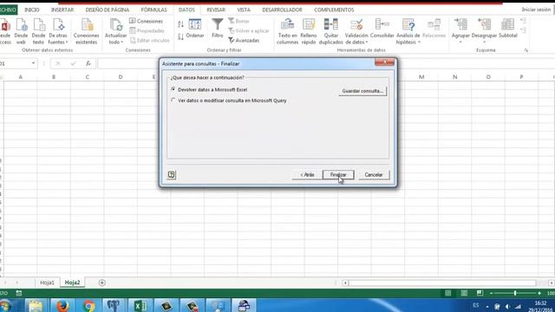Viewport: 555px width, 312px height.
Task: Switch to Hoja1 sheet tab
Action: coord(47,283)
